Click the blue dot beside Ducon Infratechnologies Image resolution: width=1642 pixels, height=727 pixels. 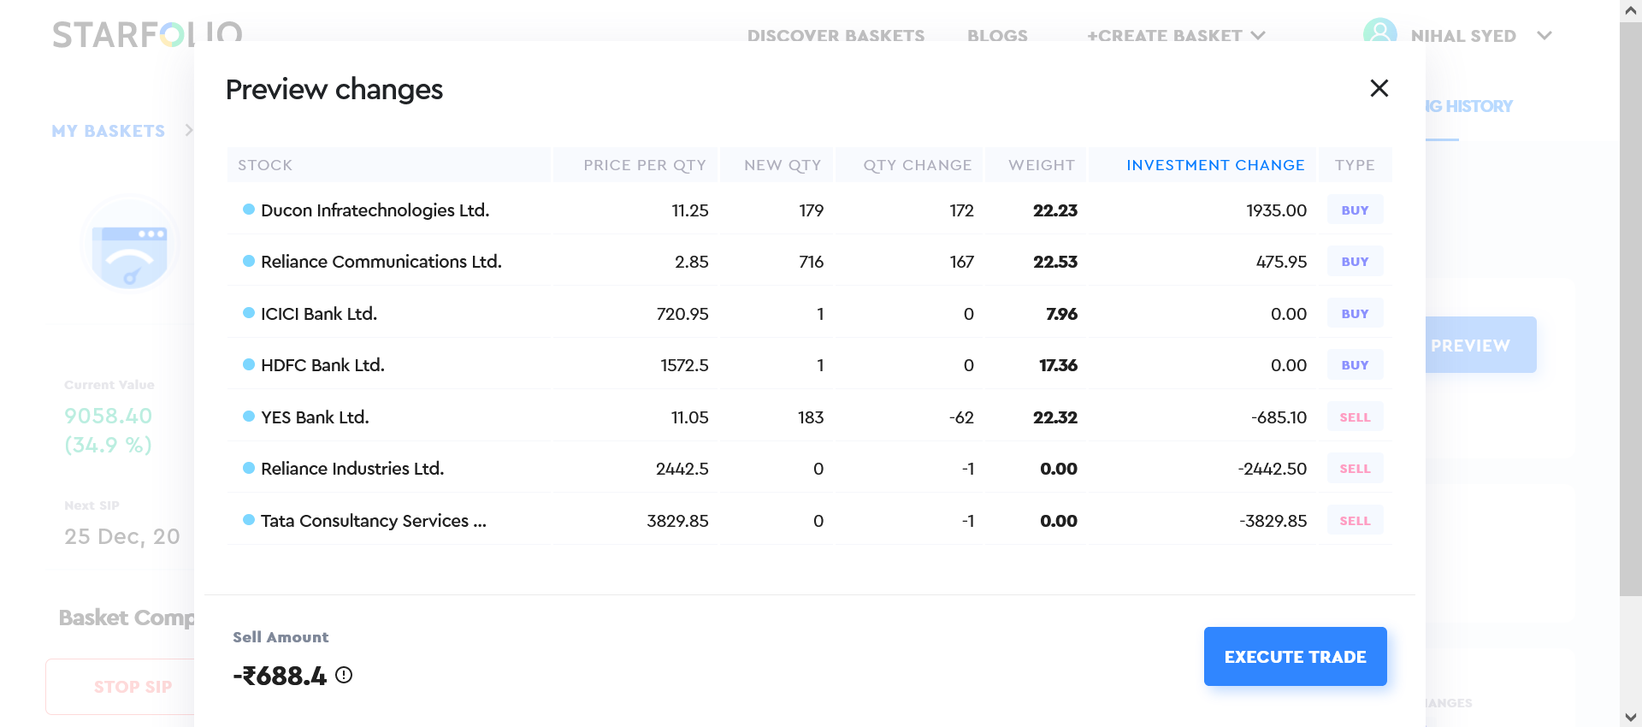click(249, 210)
